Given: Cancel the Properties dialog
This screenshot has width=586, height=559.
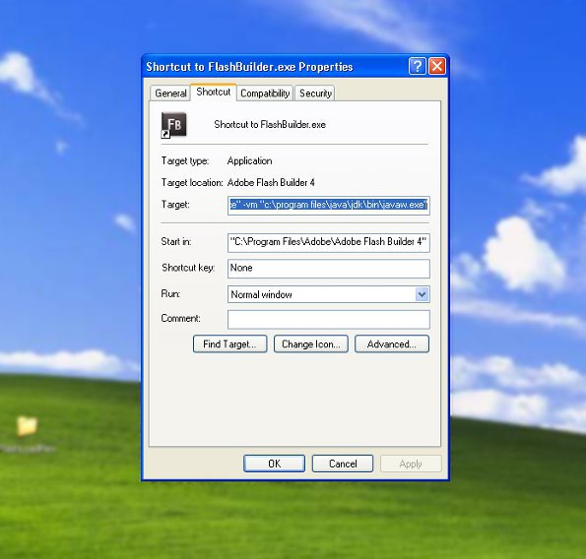Looking at the screenshot, I should [343, 464].
